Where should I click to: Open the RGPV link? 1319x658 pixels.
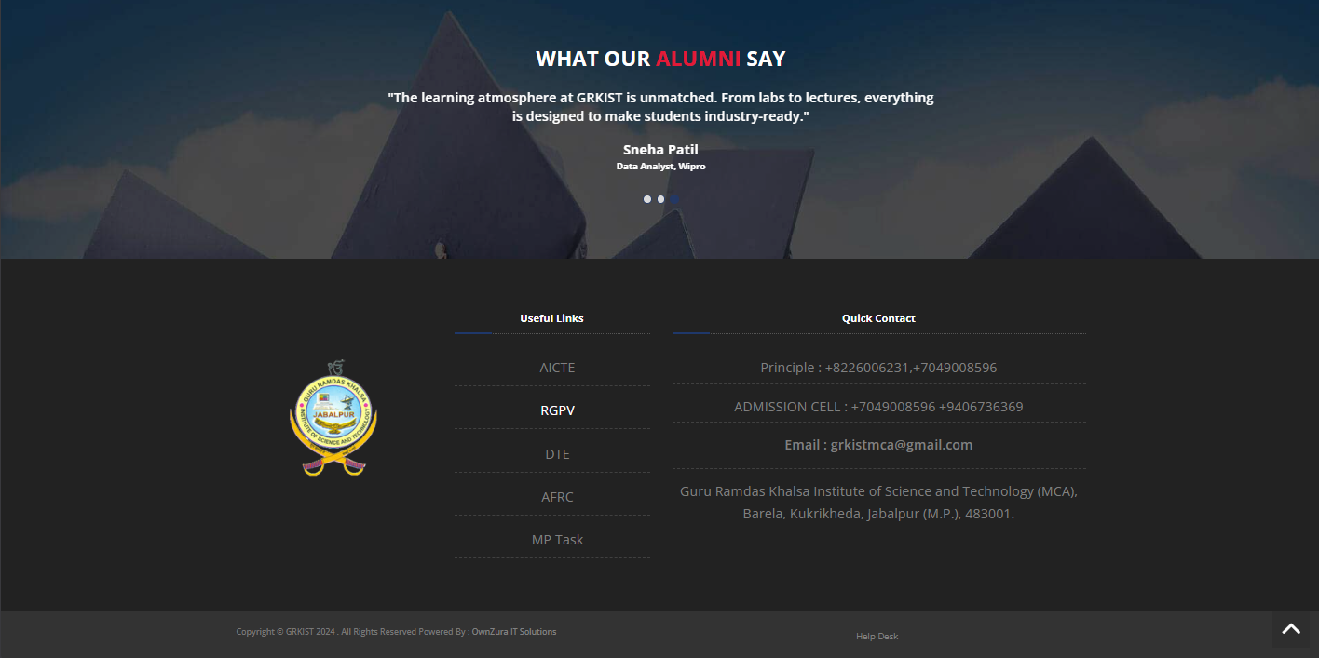coord(557,410)
